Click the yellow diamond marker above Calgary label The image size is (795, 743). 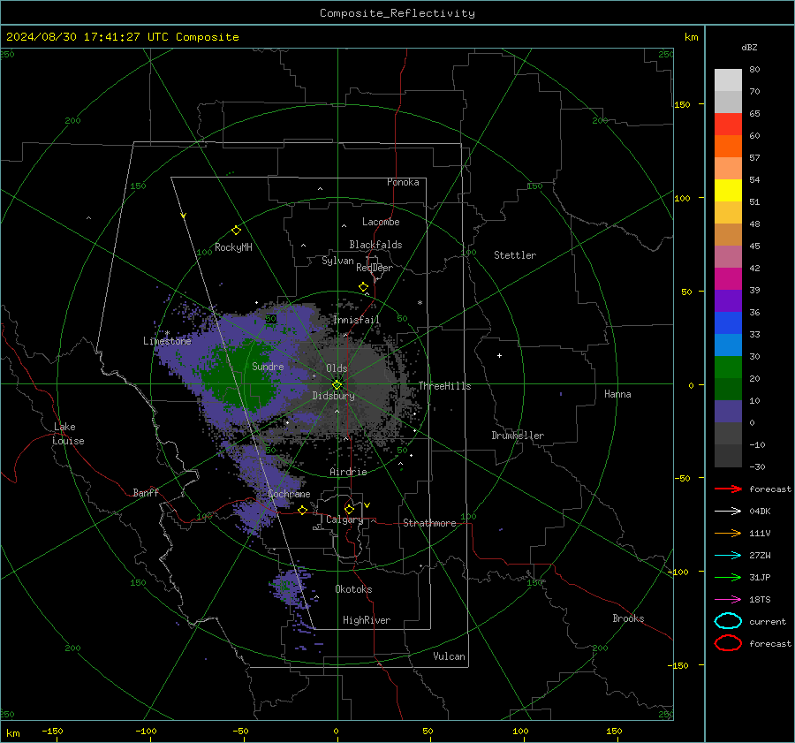pos(349,509)
